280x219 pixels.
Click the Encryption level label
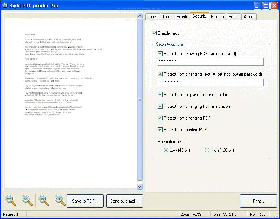172,142
